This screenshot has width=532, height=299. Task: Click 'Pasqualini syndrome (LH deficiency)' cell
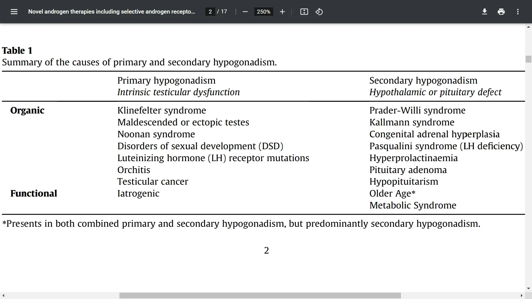446,146
